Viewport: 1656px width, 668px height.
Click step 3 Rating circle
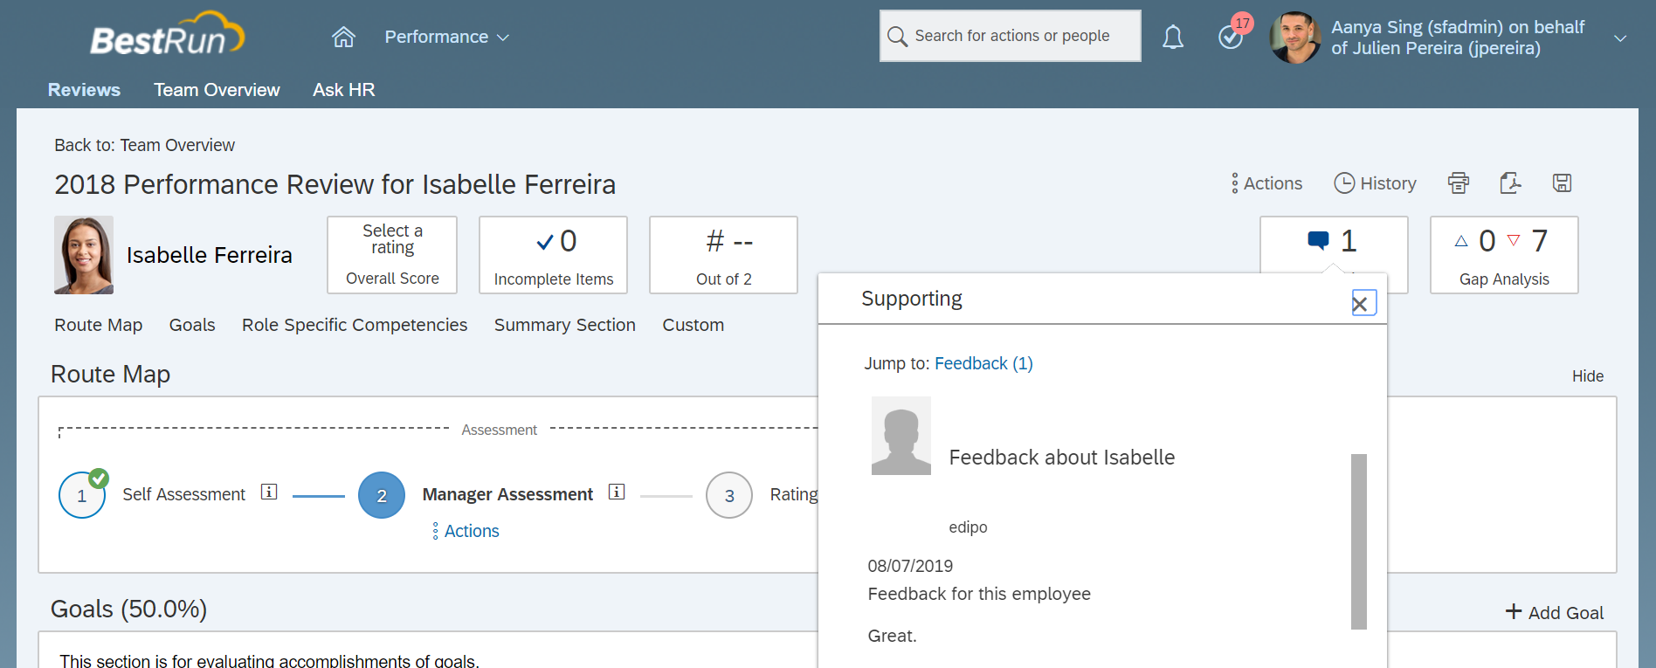tap(729, 495)
